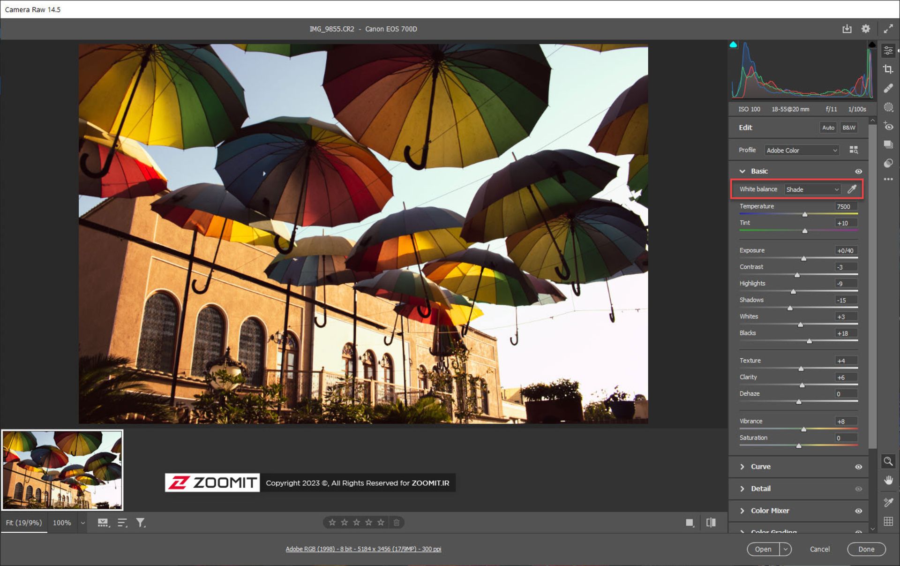This screenshot has width=900, height=566.
Task: Expand the Detail panel section
Action: pyautogui.click(x=760, y=489)
